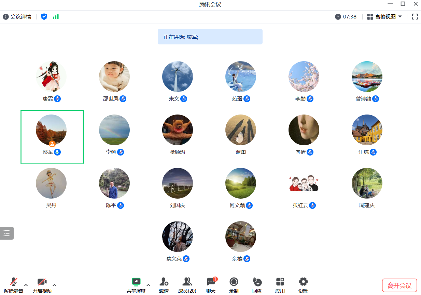Click the Share Screen (共享屏幕) icon

pyautogui.click(x=136, y=282)
